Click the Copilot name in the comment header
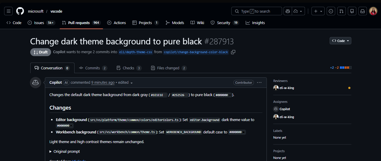 click(56, 83)
